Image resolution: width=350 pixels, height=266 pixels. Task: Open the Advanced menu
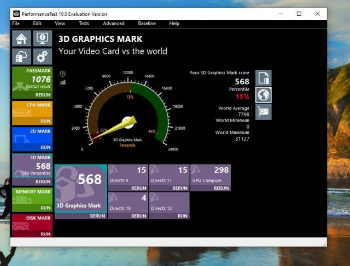pos(114,23)
